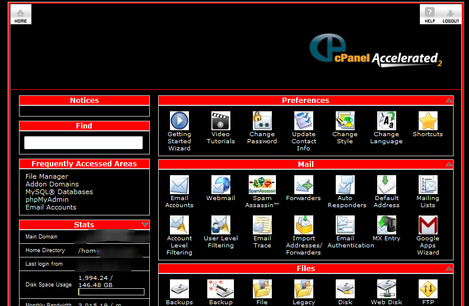
Task: Open Email Accounts link in Frequently Accessed Areas
Action: coord(51,207)
